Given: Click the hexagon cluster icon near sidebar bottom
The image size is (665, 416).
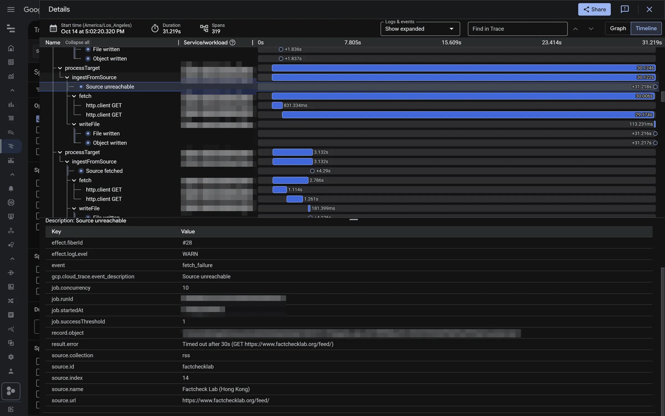Looking at the screenshot, I should click(x=11, y=391).
